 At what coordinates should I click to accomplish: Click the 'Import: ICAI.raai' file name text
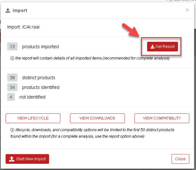[23, 27]
